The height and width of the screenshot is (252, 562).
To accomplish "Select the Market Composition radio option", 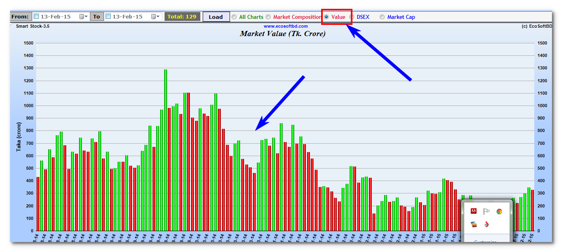I will 268,17.
